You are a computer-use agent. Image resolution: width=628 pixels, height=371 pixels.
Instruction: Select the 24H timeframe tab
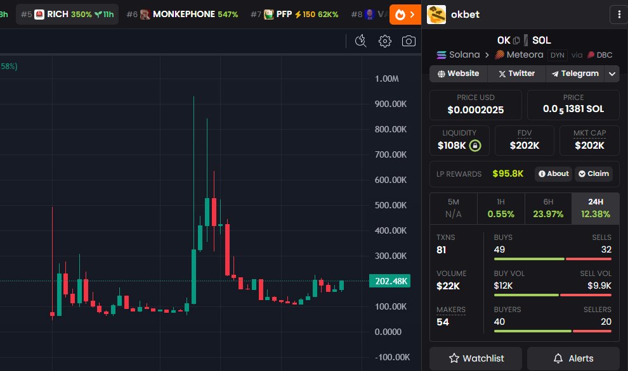(596, 208)
